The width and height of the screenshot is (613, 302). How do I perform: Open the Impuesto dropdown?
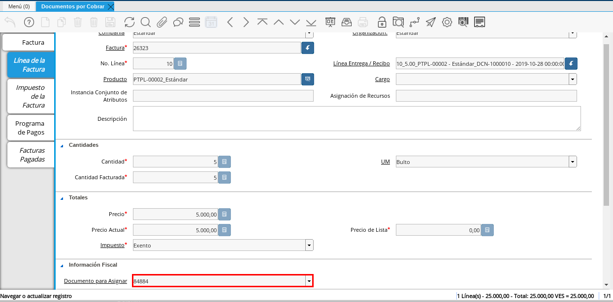tap(309, 245)
